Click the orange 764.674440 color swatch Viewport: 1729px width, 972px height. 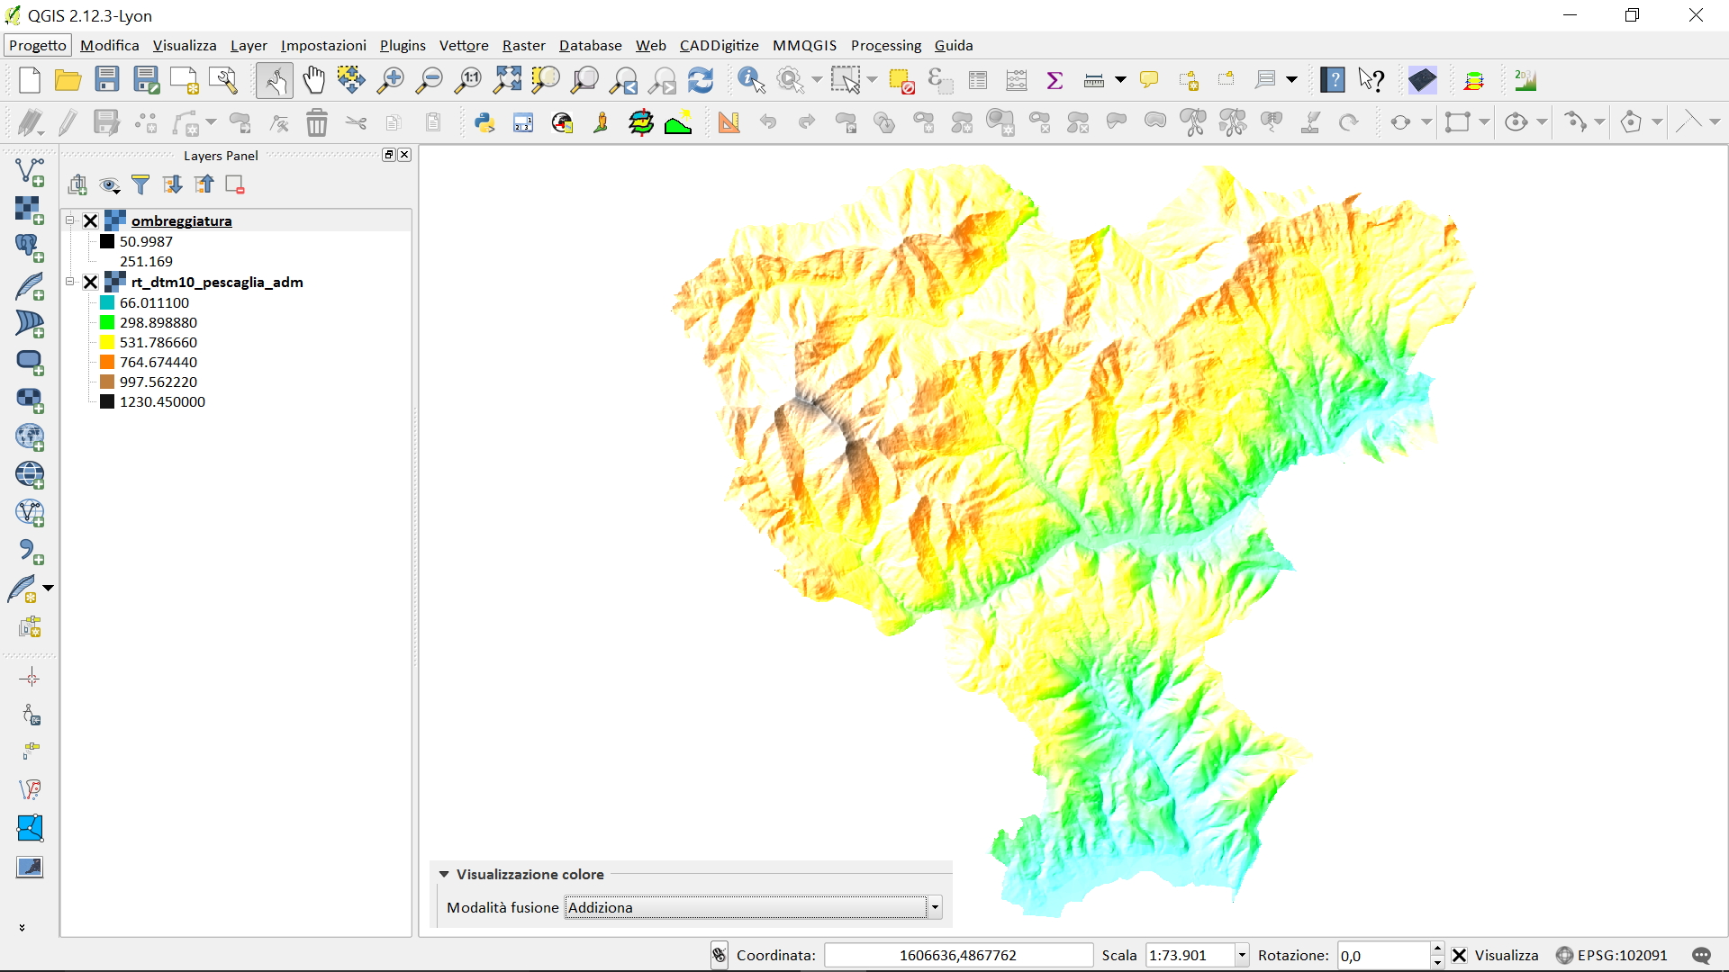click(x=107, y=362)
